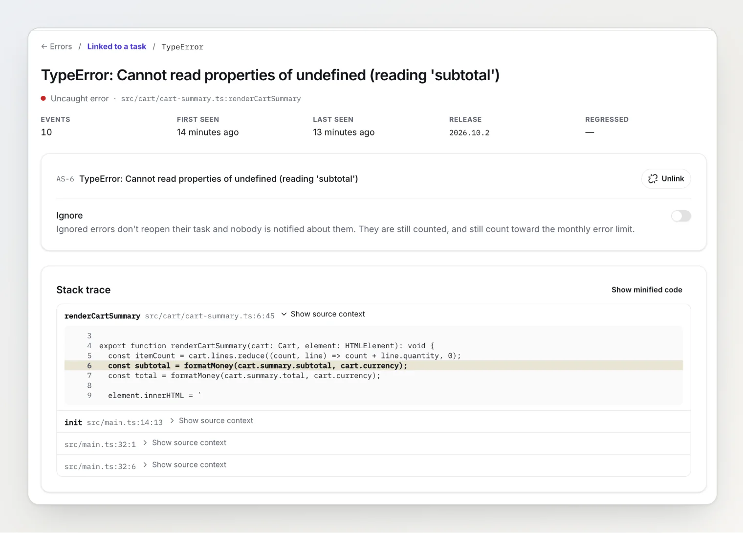Screen dimensions: 743x533
Task: Click the red Uncaught error status dot
Action: point(44,98)
